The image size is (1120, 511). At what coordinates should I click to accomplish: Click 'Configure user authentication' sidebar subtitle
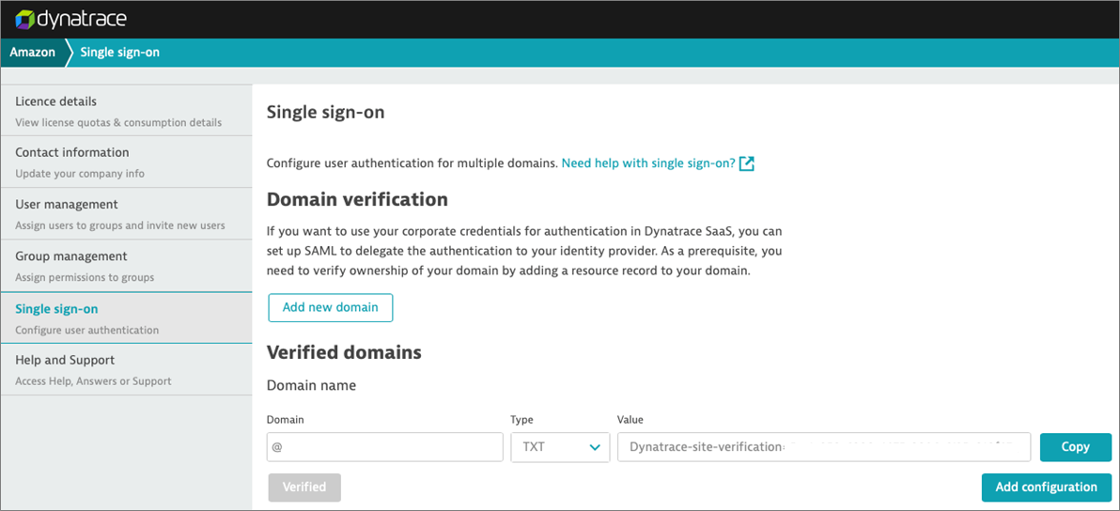87,331
